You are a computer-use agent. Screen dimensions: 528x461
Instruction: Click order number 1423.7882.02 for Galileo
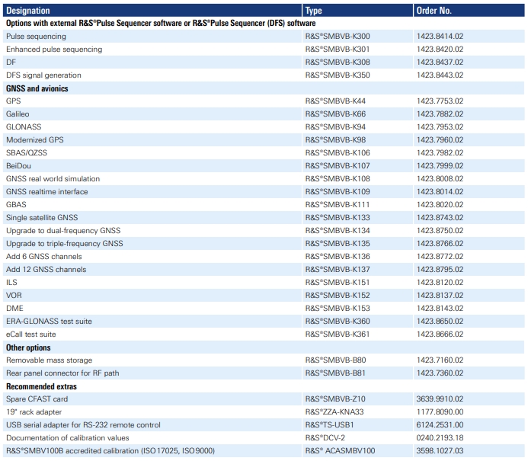coord(440,114)
